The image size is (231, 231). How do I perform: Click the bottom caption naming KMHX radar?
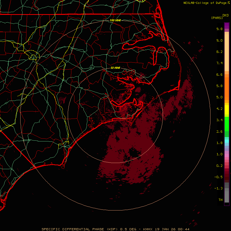[115, 229]
